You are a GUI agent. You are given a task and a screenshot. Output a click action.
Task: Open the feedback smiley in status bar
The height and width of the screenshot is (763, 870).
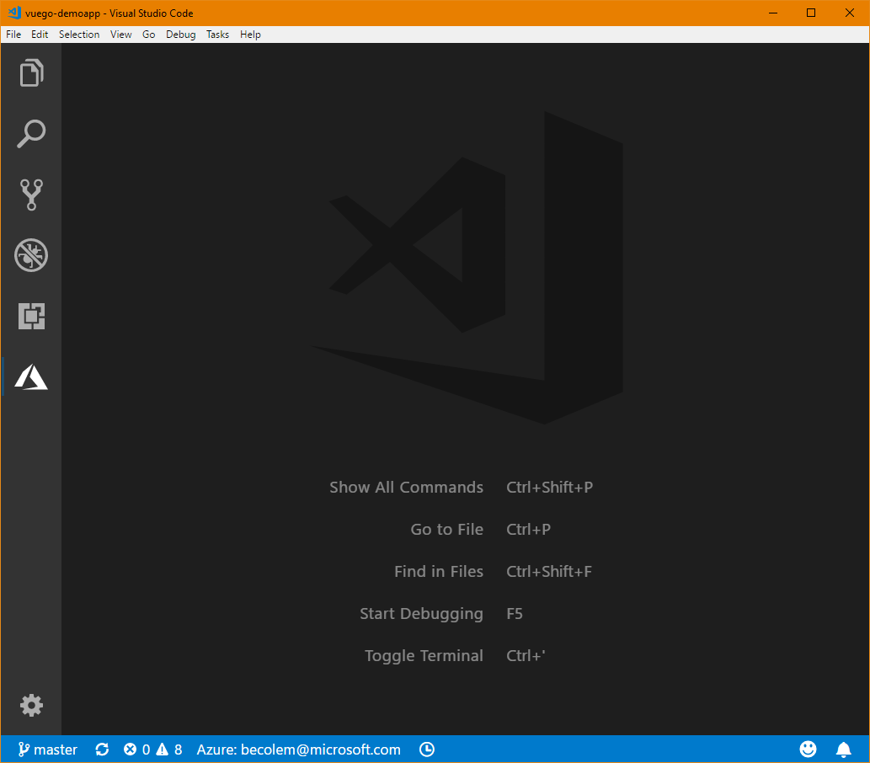pos(808,749)
